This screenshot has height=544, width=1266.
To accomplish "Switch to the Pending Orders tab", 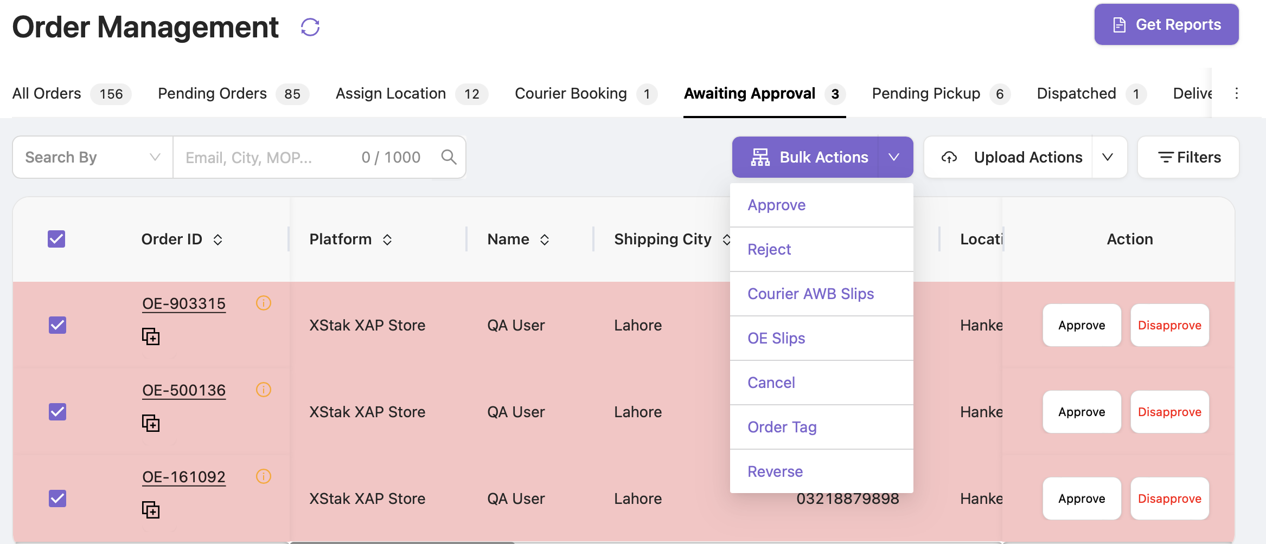I will tap(233, 94).
